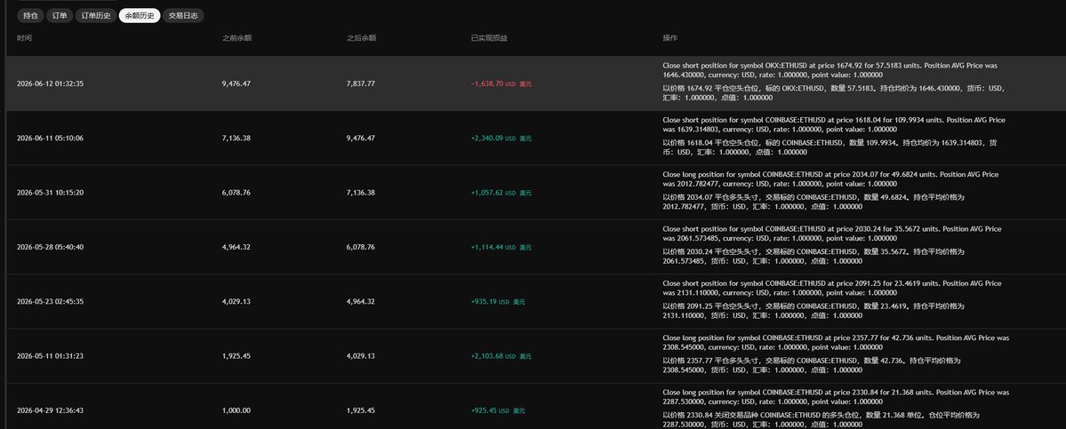Switch to the 持仓 tab
Screen dimensions: 1066x429
tap(30, 16)
